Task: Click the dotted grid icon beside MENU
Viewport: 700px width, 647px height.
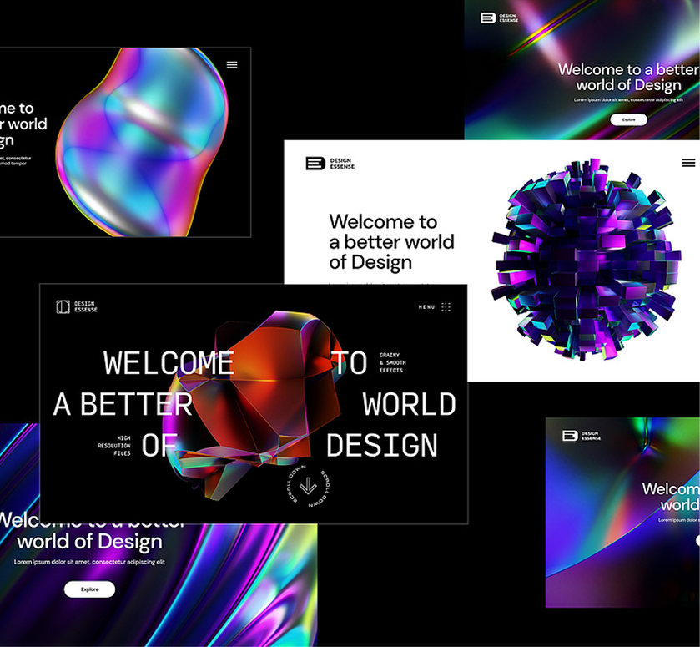Action: pyautogui.click(x=446, y=307)
